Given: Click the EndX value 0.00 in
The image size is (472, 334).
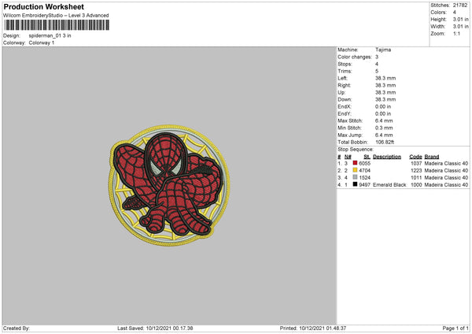Looking at the screenshot, I should 383,106.
